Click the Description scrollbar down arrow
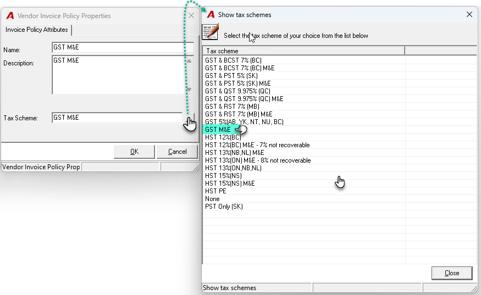Image resolution: width=481 pixels, height=295 pixels. 189,89
